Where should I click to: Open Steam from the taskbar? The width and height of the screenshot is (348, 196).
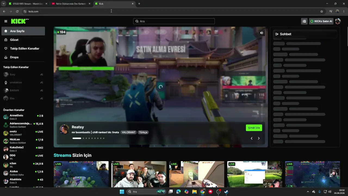[x=226, y=192]
